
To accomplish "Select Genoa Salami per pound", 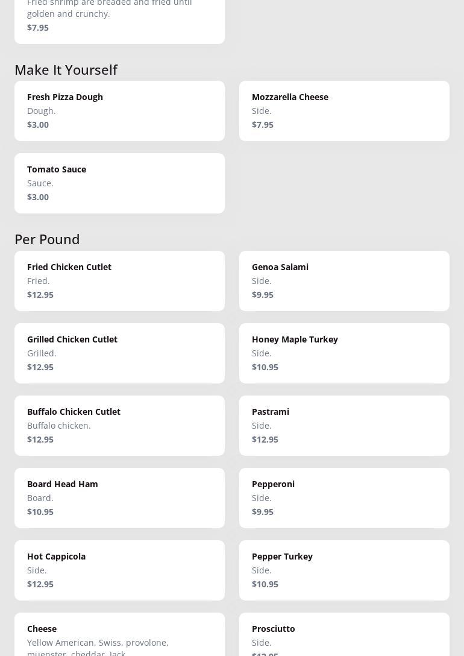I will [344, 281].
